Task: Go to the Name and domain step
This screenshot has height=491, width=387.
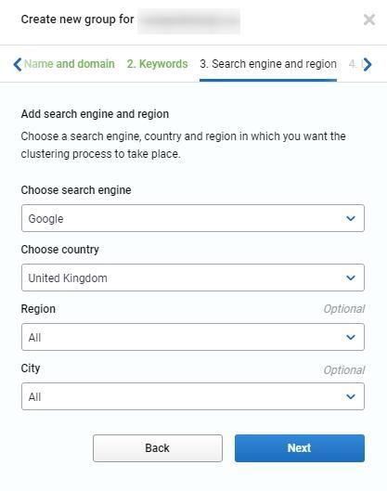Action: (x=70, y=64)
